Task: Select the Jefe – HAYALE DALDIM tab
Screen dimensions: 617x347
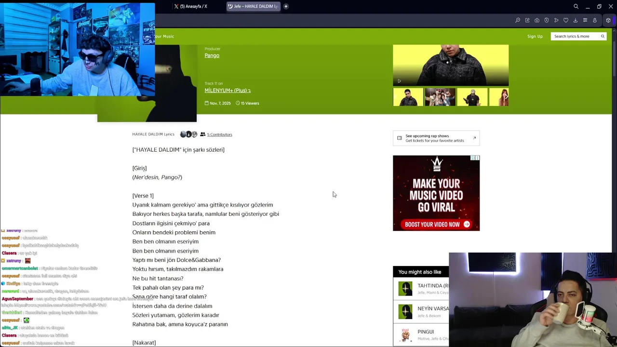Action: (x=253, y=6)
